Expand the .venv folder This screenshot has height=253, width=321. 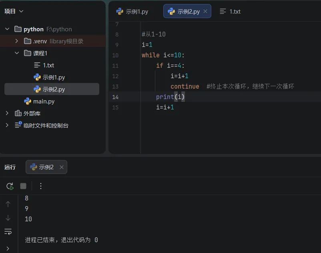[16, 41]
